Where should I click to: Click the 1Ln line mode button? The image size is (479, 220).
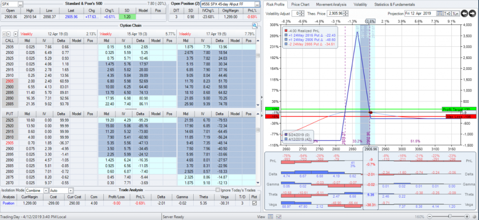(455, 14)
